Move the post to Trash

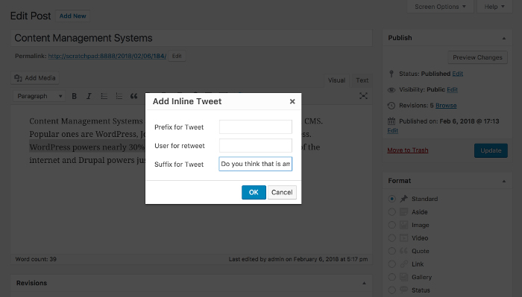click(x=408, y=150)
